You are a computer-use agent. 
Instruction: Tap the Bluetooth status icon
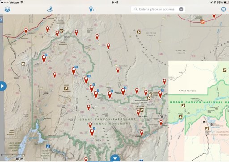click(x=215, y=2)
